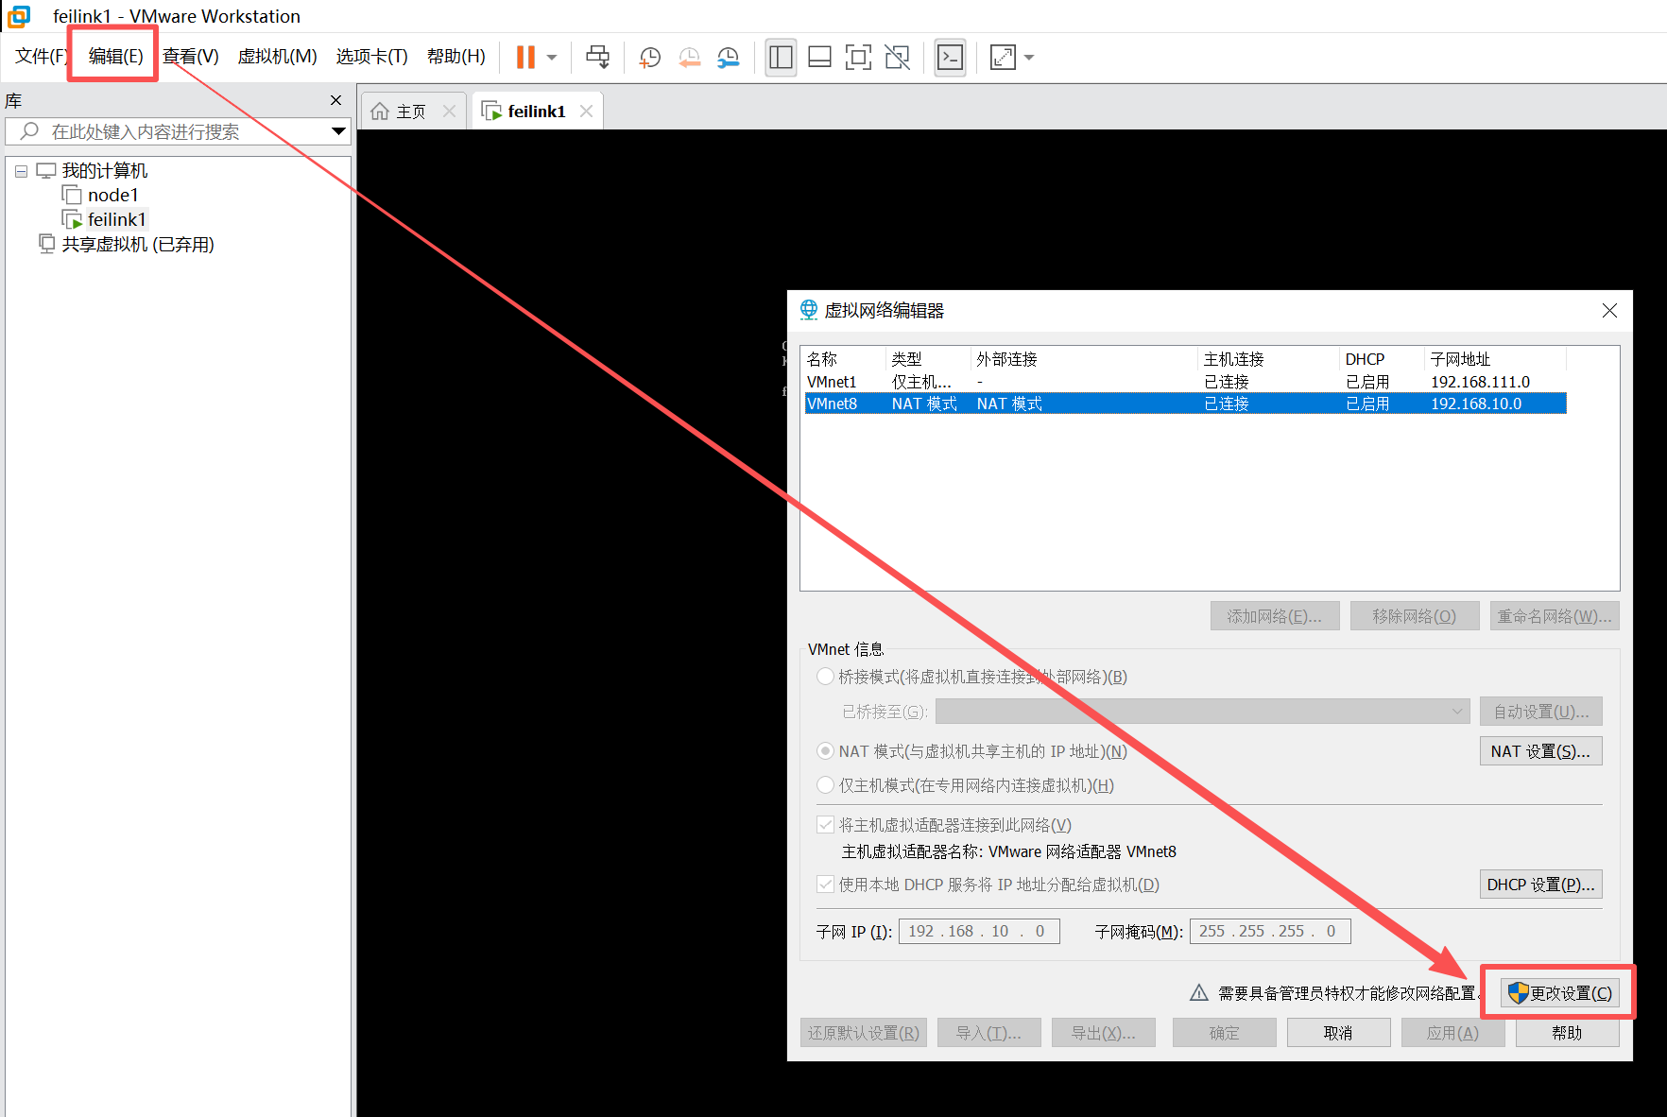
Task: Open the 文件(F) menu
Action: pos(42,56)
